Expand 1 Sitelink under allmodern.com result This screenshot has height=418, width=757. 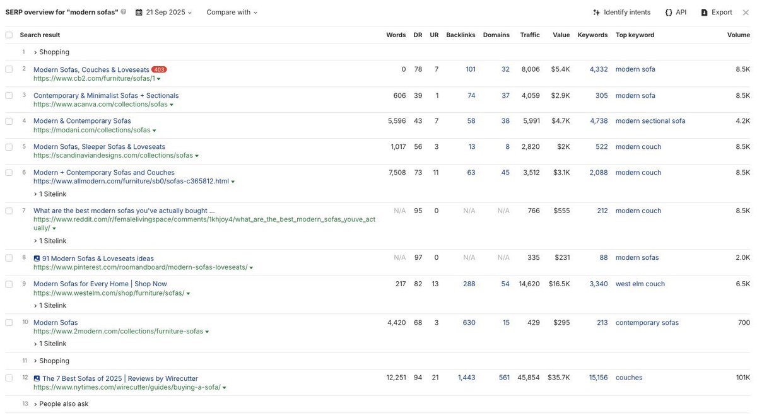coord(50,194)
